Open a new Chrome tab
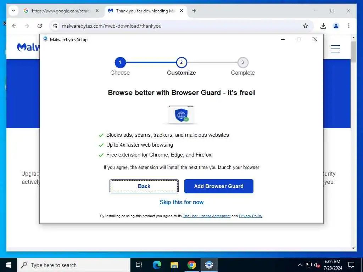The width and height of the screenshot is (363, 272). click(x=194, y=11)
